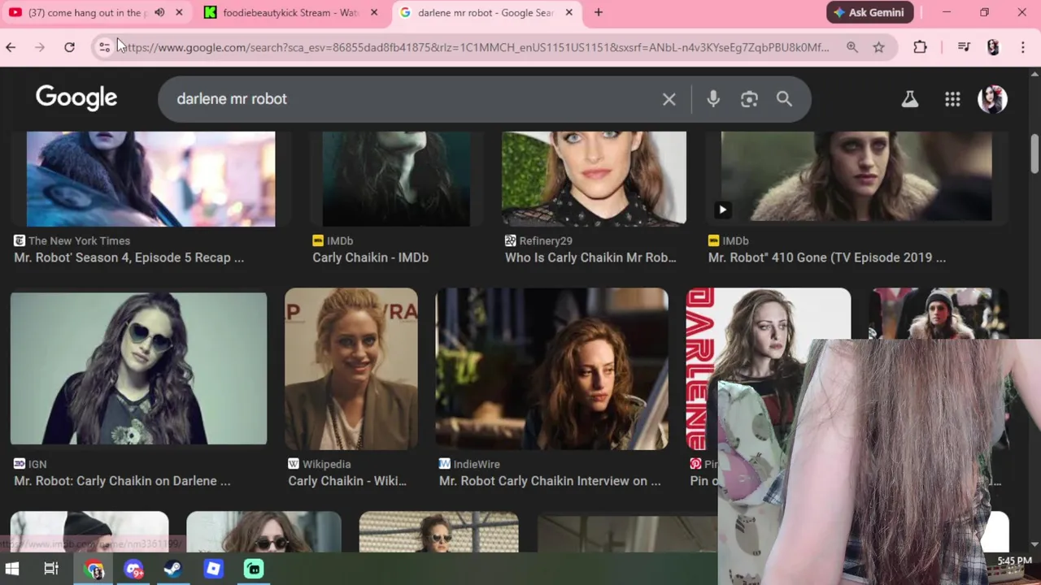
Task: Open the Carly Chaikin - Wiki... link
Action: (347, 481)
